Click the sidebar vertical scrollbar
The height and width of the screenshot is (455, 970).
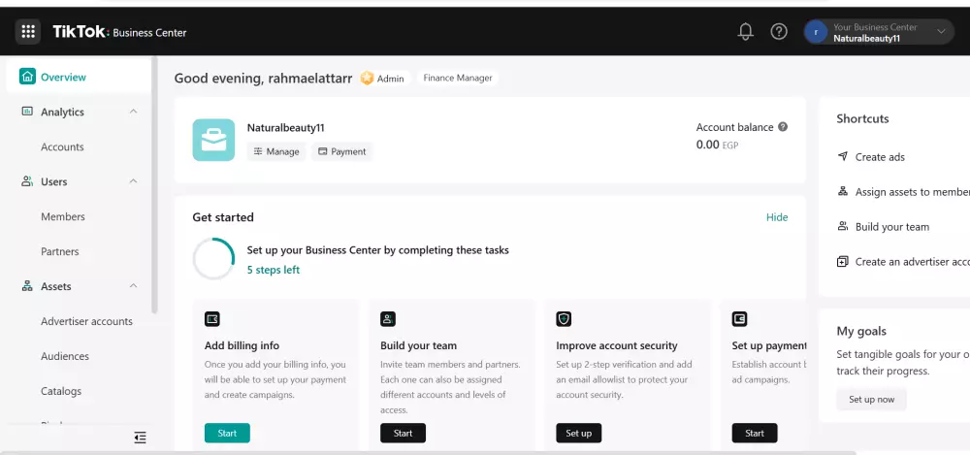(154, 184)
